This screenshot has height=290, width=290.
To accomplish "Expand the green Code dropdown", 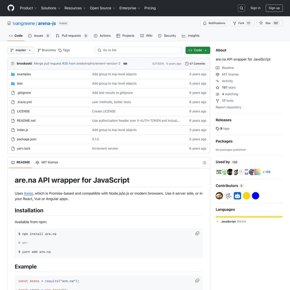I will (x=197, y=50).
